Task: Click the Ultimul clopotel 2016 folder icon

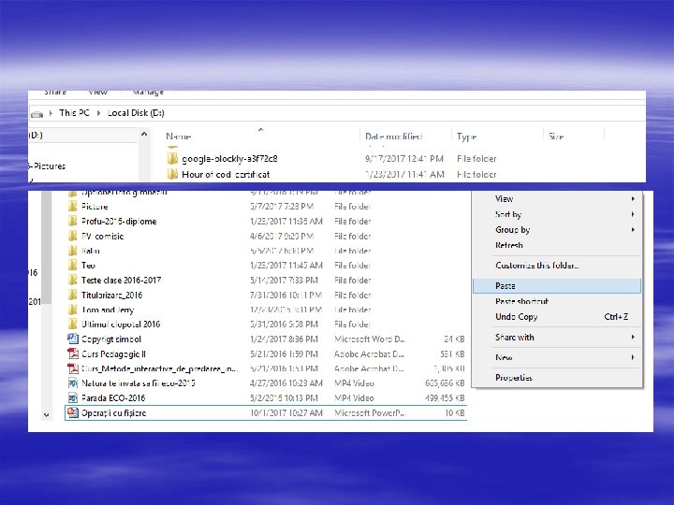Action: click(73, 325)
